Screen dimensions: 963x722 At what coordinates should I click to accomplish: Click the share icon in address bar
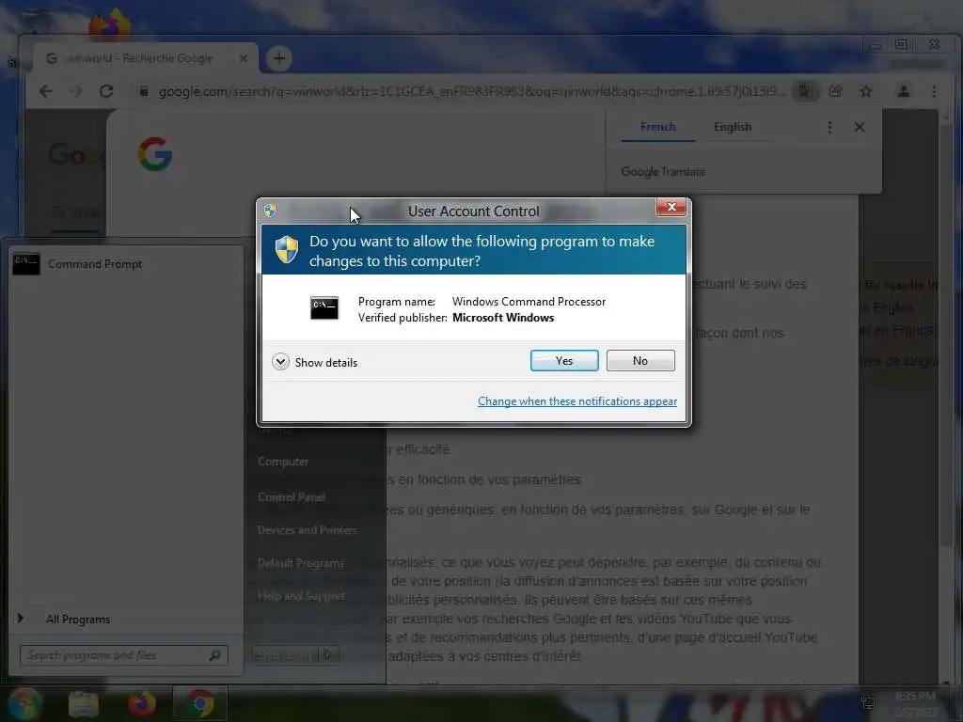pyautogui.click(x=835, y=91)
